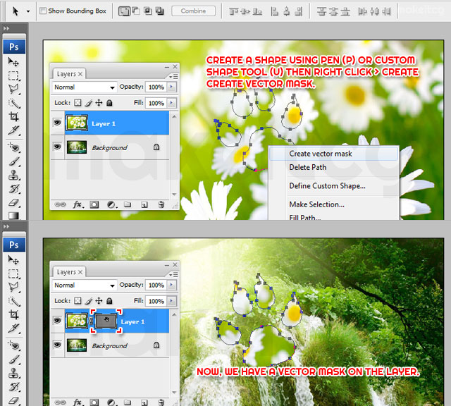The width and height of the screenshot is (451, 406).
Task: Select Polygonal Lasso tool in upper window
Action: tap(13, 90)
